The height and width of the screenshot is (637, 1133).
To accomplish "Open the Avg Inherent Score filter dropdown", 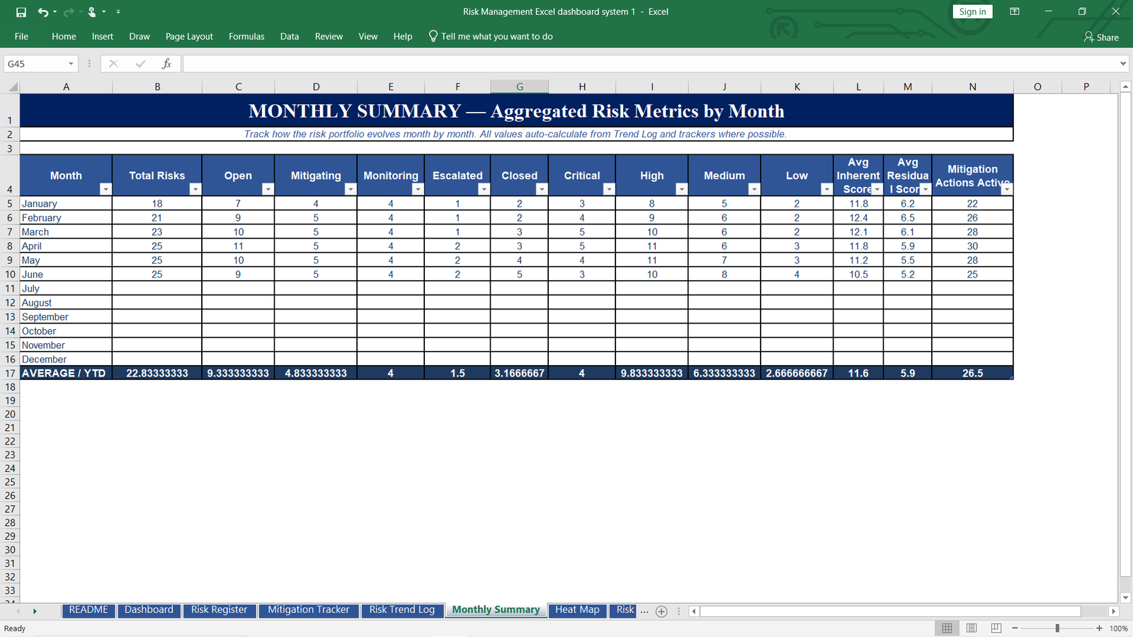I will [877, 189].
